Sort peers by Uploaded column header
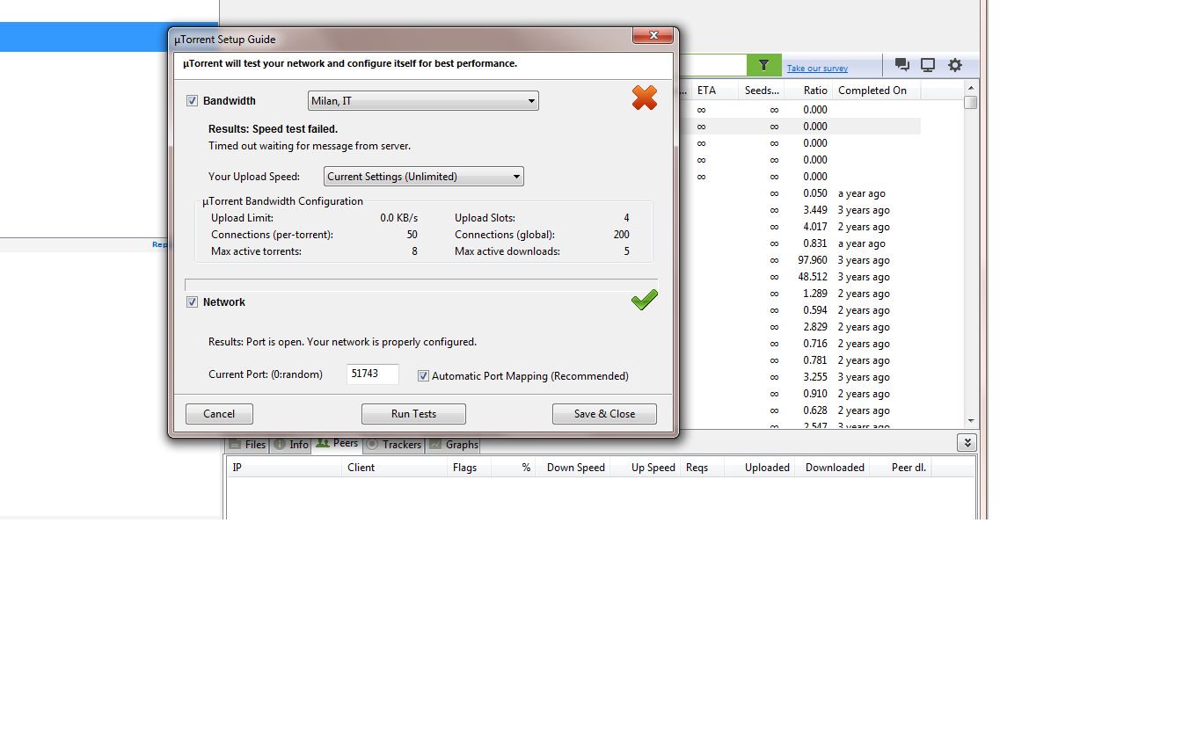 click(x=759, y=468)
